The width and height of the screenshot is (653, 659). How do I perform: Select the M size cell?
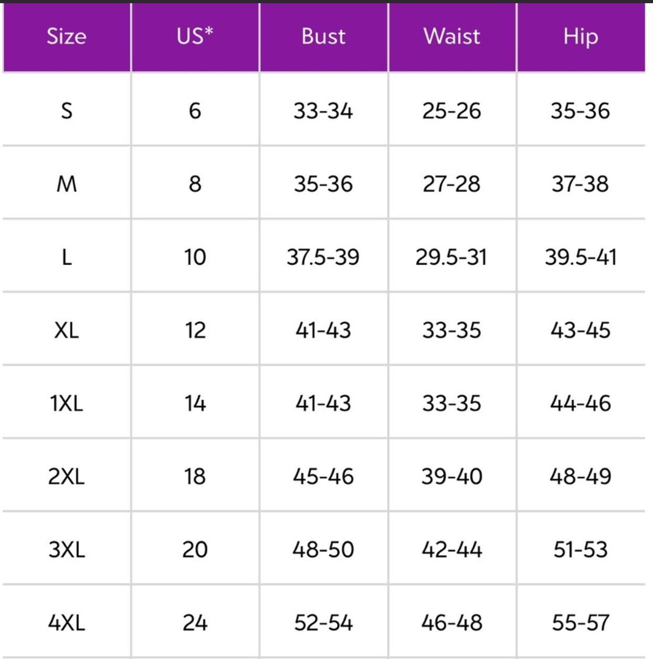click(67, 183)
